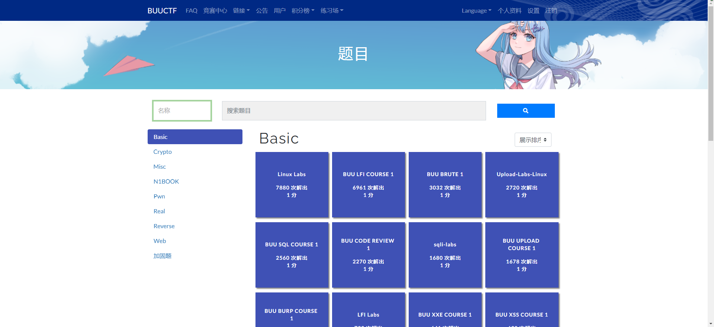The height and width of the screenshot is (327, 714).
Task: Open 个人资料 profile page
Action: [x=509, y=11]
